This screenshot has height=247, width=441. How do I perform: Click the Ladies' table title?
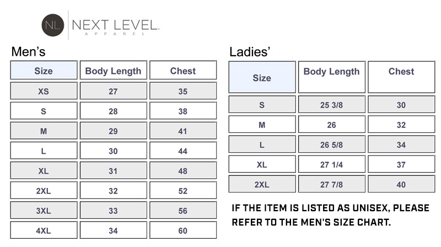click(x=249, y=52)
